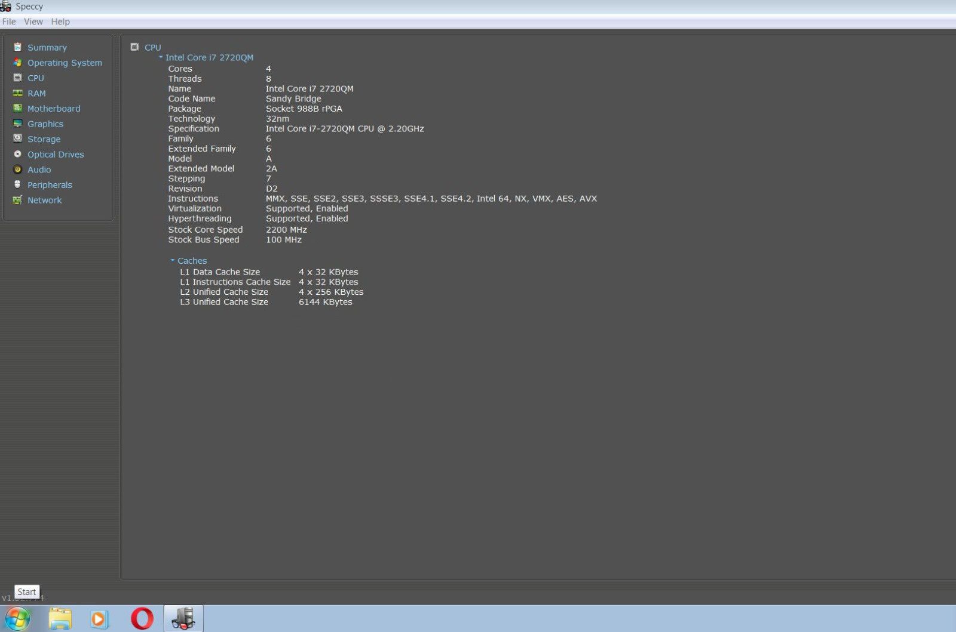Click the '4 x 256 KBytes' L2 cache value
Image resolution: width=956 pixels, height=632 pixels.
coord(331,292)
